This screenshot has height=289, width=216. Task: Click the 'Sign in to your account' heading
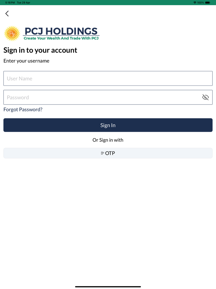[x=40, y=50]
